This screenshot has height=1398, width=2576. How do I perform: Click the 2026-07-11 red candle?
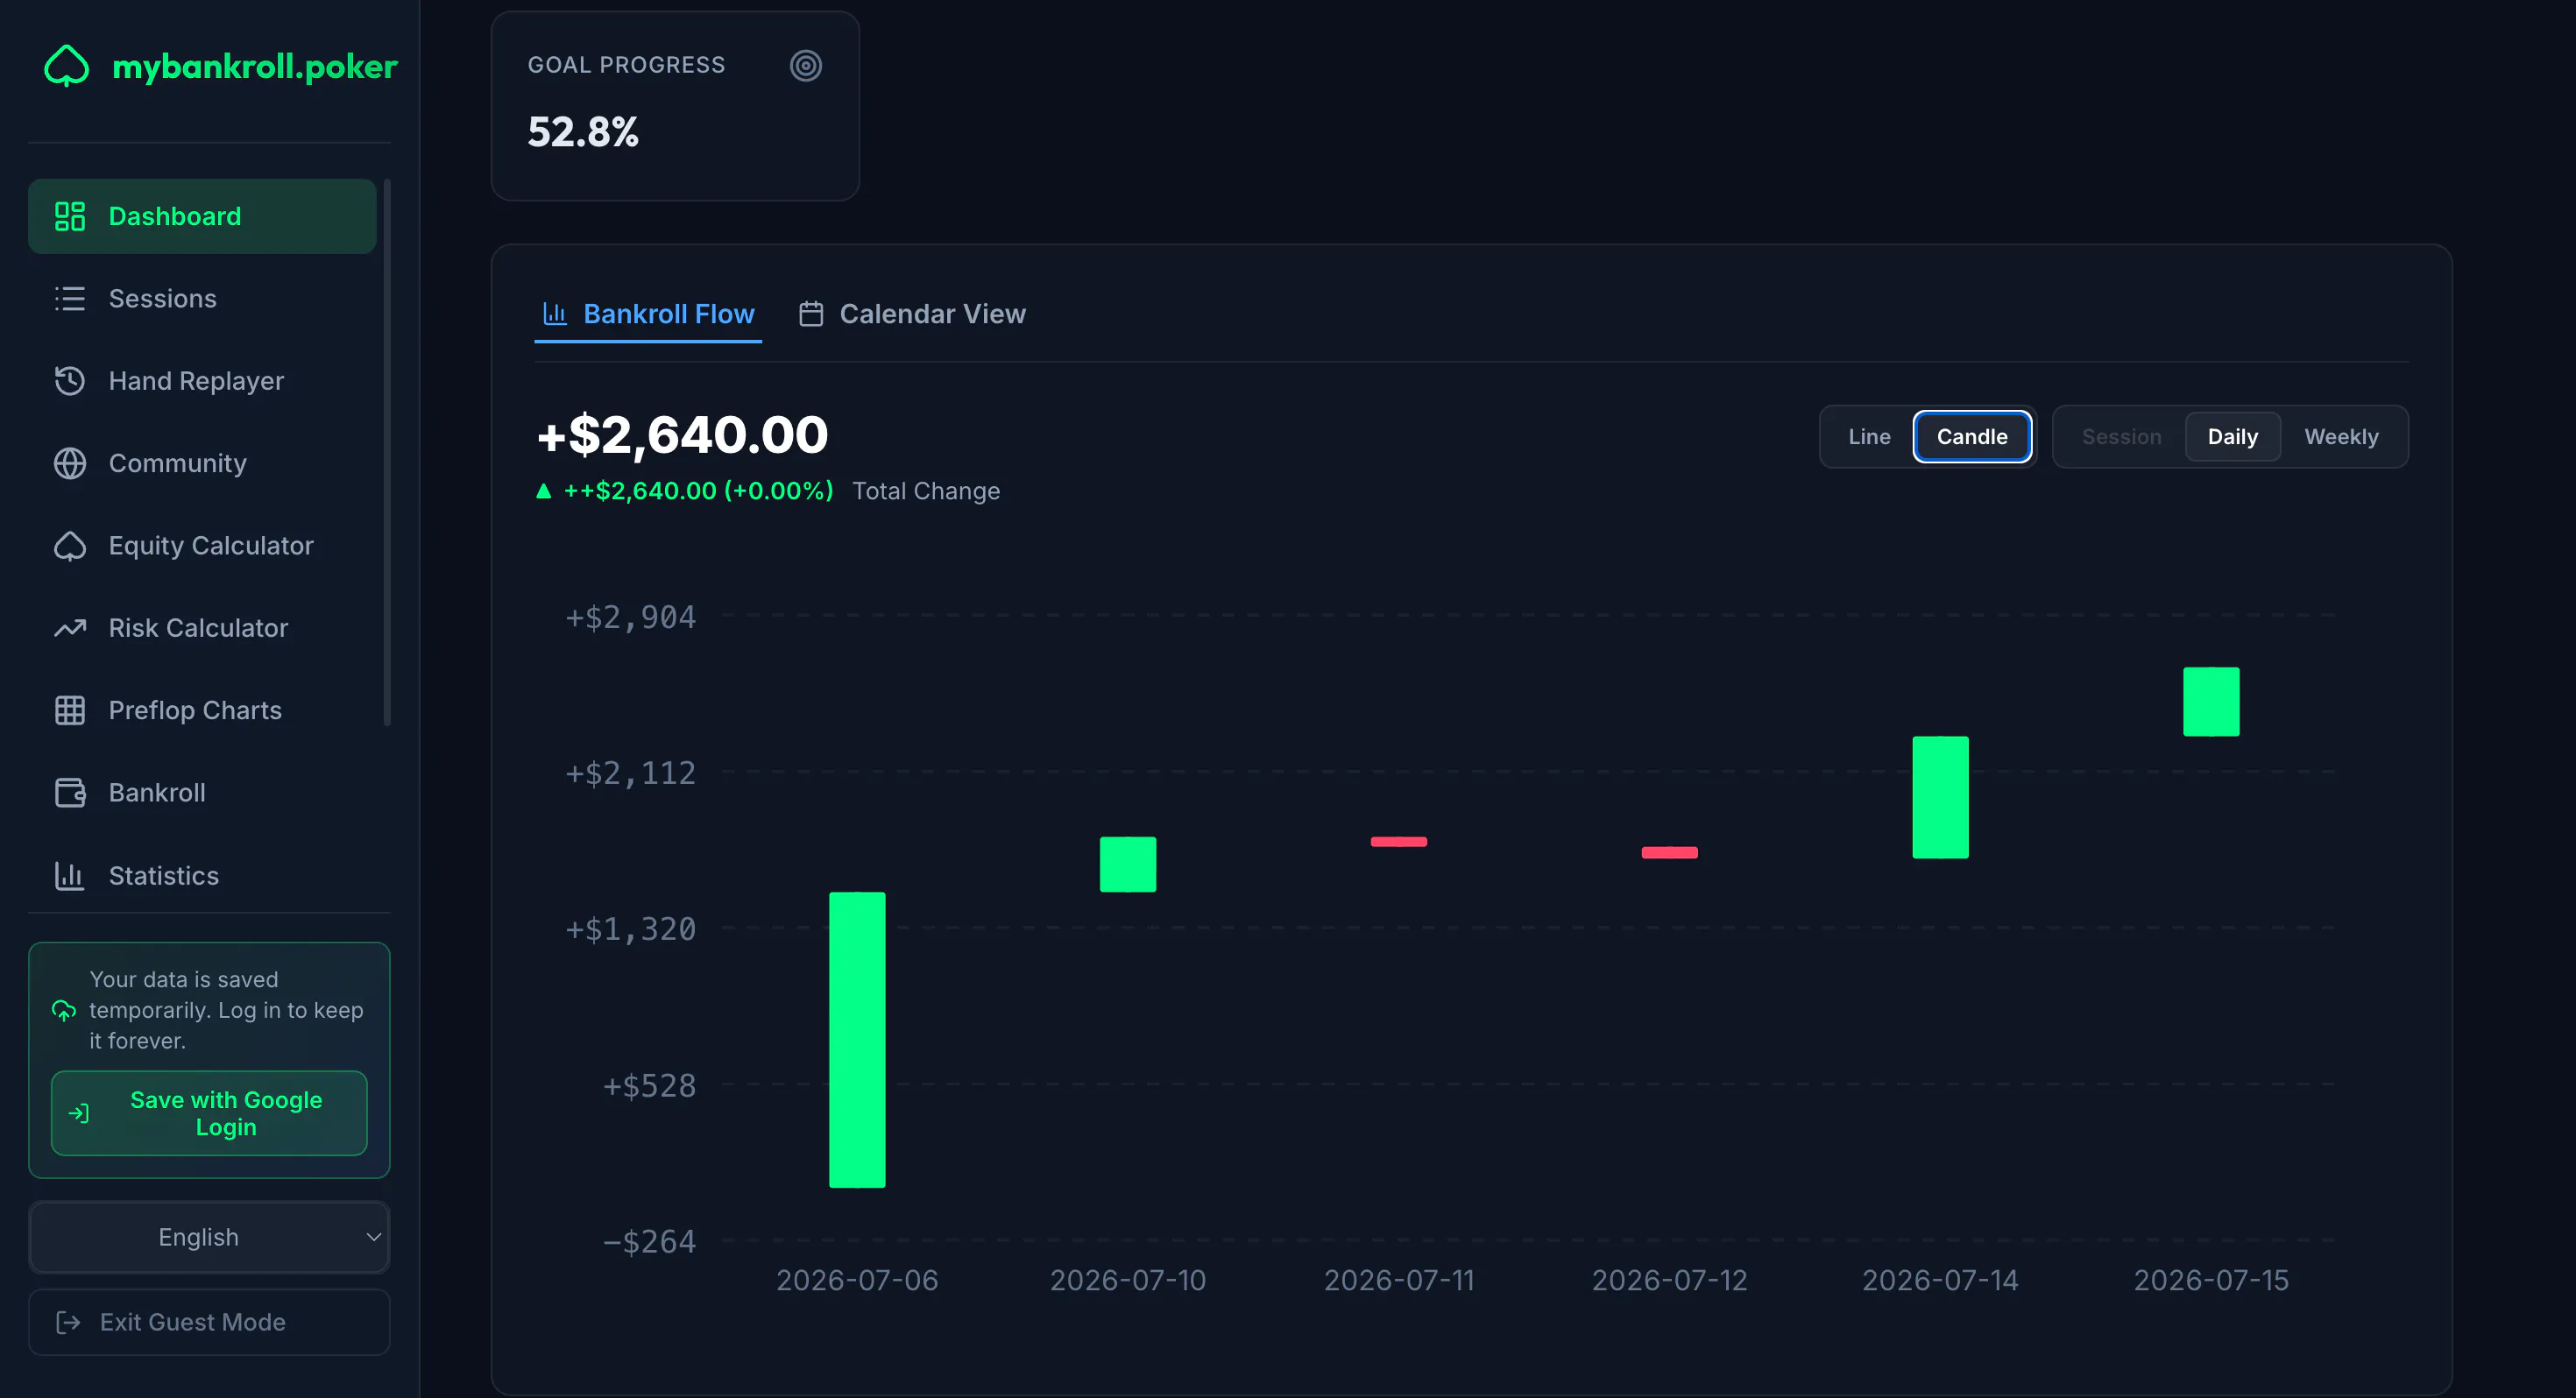click(1399, 842)
